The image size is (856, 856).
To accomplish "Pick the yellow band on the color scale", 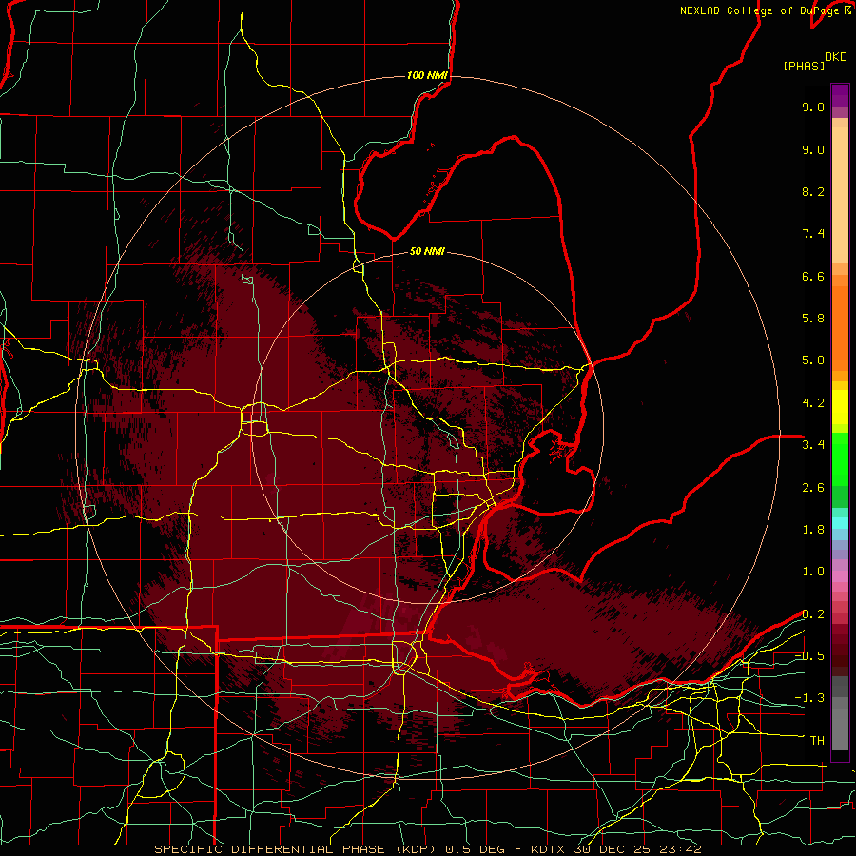I will 840,407.
